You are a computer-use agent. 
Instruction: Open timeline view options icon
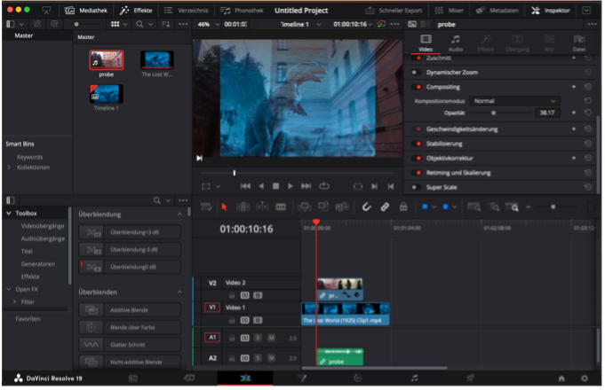[206, 207]
